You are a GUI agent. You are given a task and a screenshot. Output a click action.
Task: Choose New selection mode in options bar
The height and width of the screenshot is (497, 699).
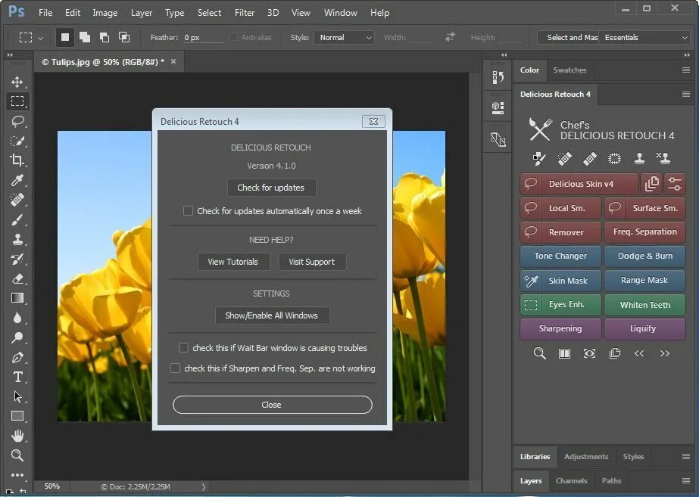pos(65,37)
